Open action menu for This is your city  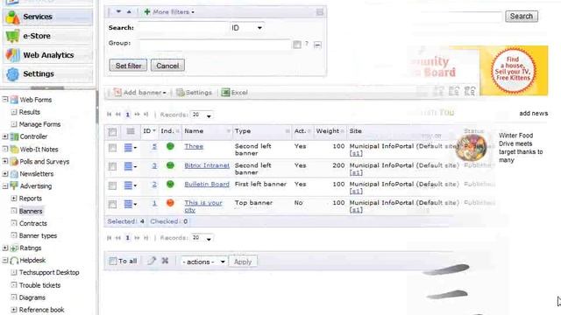[131, 204]
